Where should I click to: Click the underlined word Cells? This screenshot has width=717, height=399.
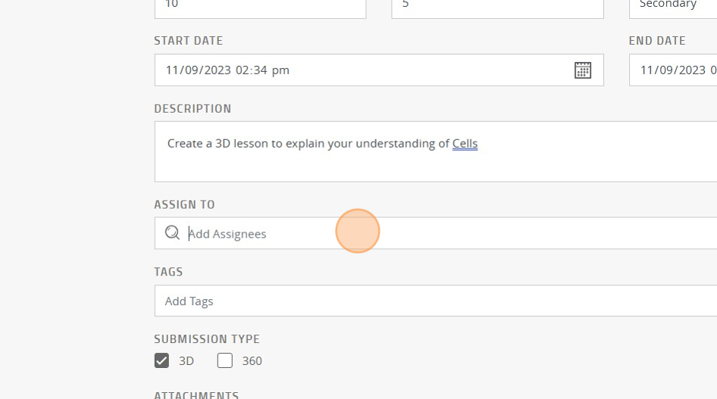pos(465,143)
